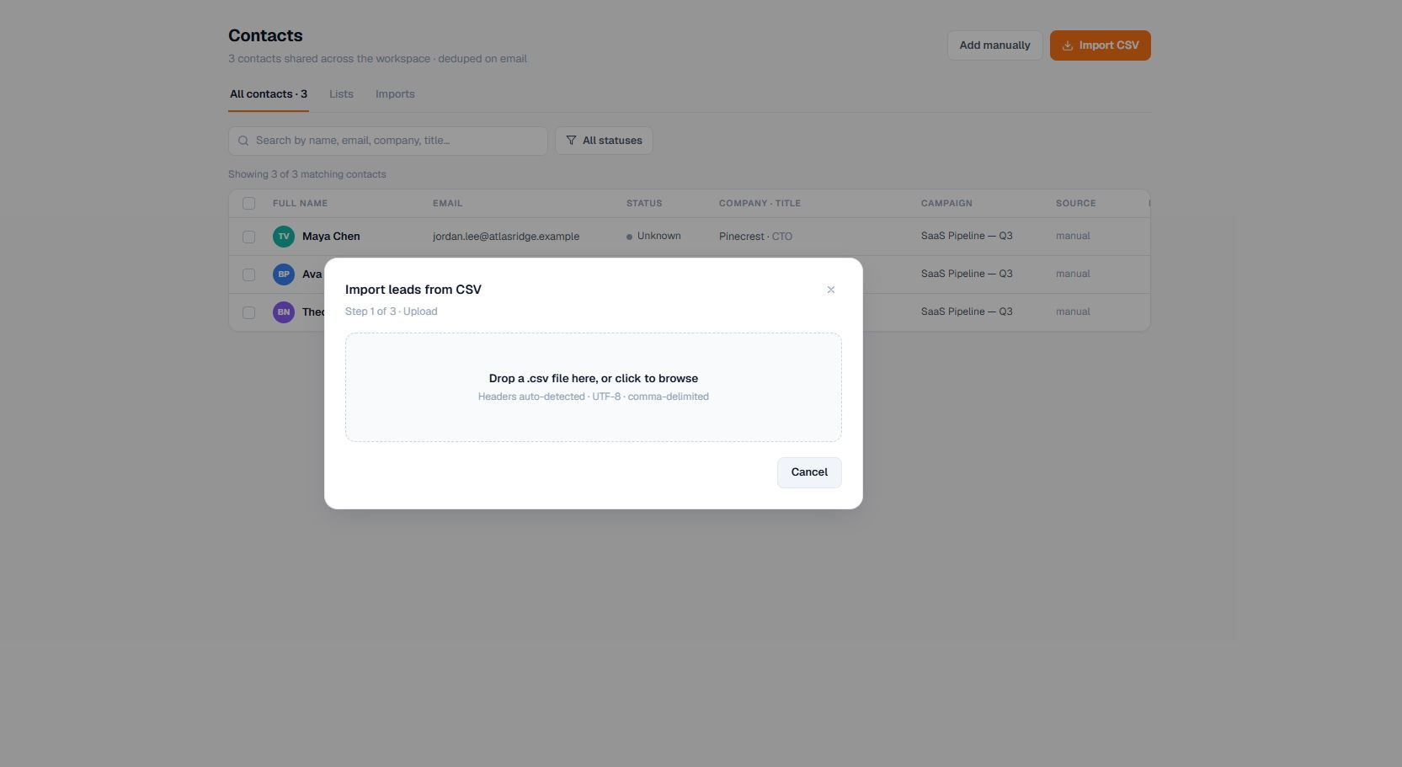The image size is (1402, 767).
Task: Click the manual source in Maya Chen row
Action: [x=1073, y=237]
